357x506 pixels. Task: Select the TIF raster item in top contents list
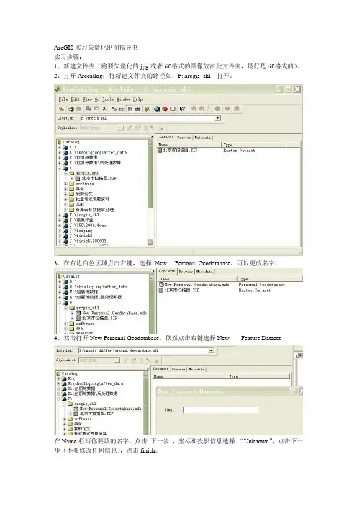[178, 151]
